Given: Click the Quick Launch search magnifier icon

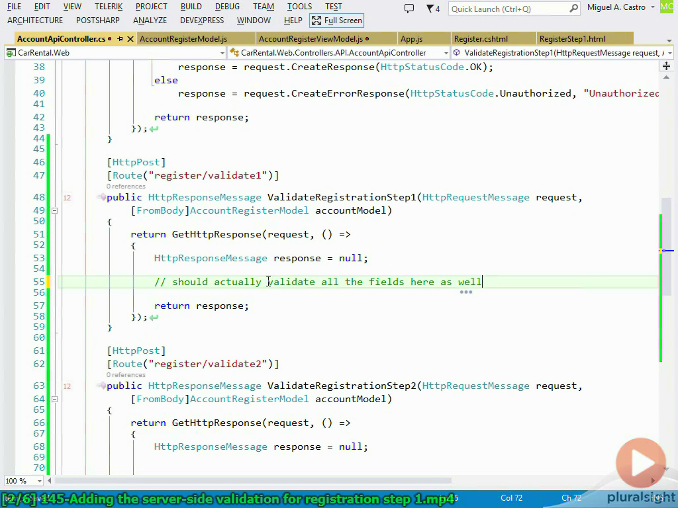Looking at the screenshot, I should click(573, 8).
